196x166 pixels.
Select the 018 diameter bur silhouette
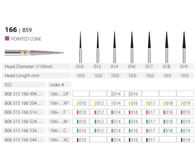pos(167,47)
